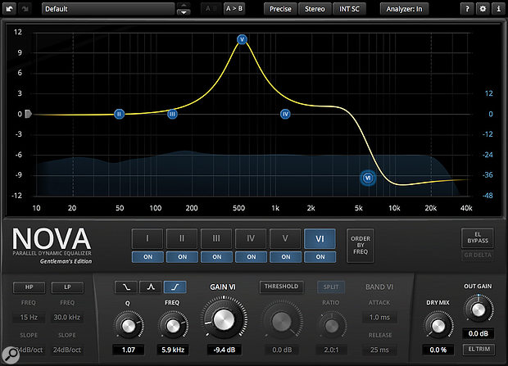Enable the LP filter
This screenshot has height=366, width=508.
click(x=67, y=287)
